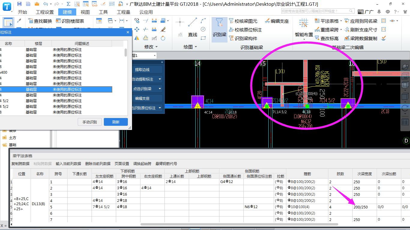Click 复制跨数据 in the beam table toolbar
This screenshot has width=410, height=230.
(20, 164)
